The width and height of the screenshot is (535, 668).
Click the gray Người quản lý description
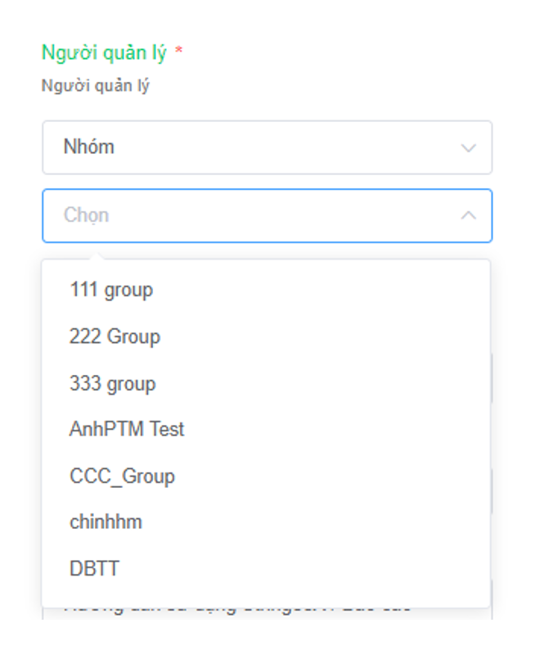click(x=96, y=85)
